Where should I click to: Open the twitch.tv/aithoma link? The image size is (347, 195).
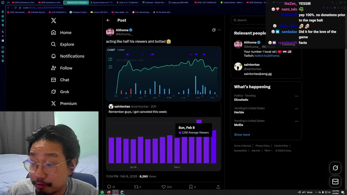(x=267, y=56)
